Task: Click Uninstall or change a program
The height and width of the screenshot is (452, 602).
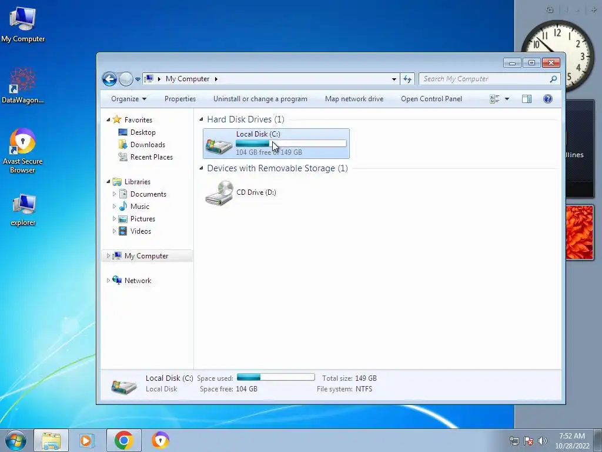Action: click(260, 99)
